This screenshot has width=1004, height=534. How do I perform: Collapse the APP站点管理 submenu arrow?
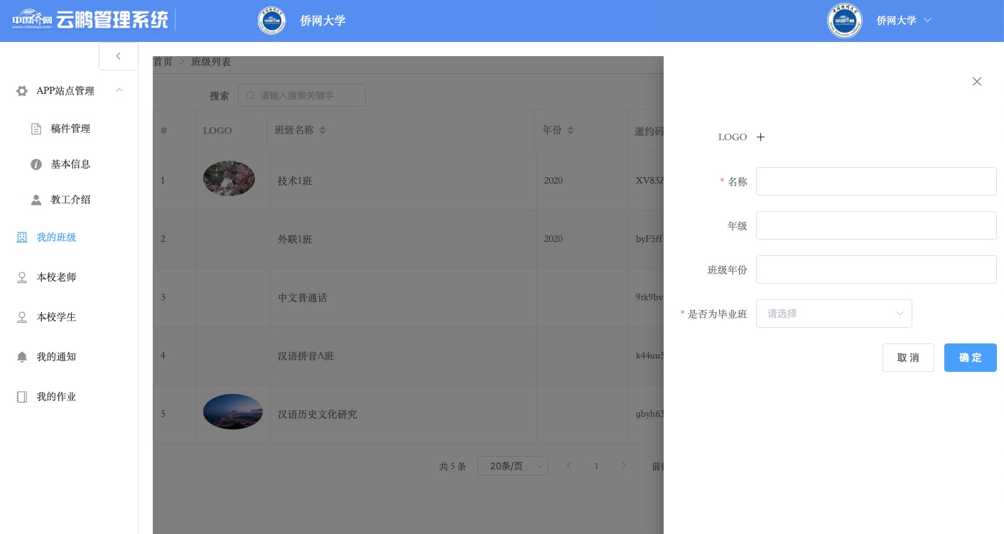[119, 90]
